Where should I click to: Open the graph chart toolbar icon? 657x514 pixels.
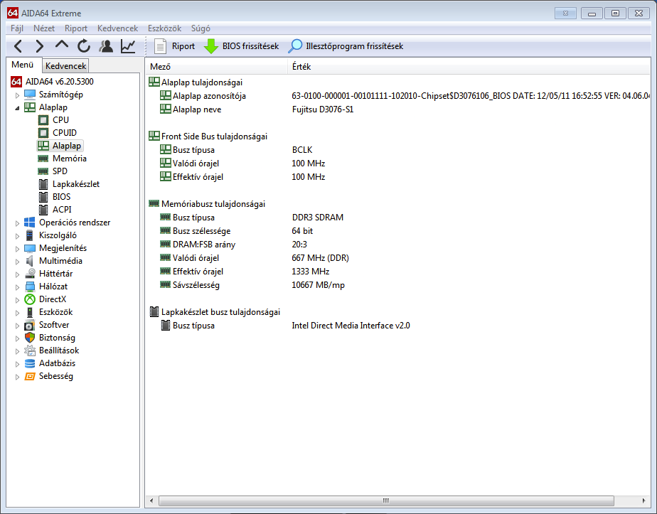pos(128,46)
